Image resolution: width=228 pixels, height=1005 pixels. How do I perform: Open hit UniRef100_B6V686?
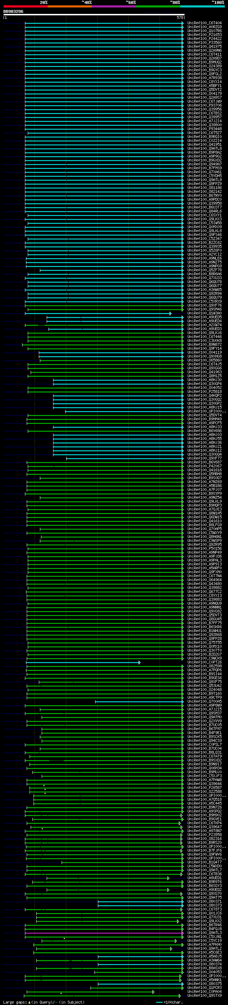pos(204,431)
